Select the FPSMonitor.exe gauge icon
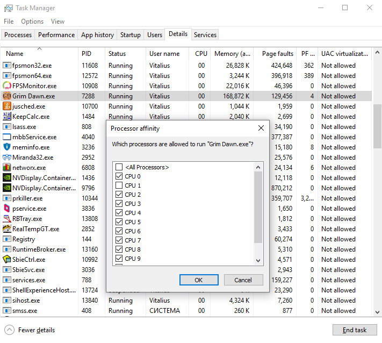The height and width of the screenshot is (343, 382). (x=7, y=86)
